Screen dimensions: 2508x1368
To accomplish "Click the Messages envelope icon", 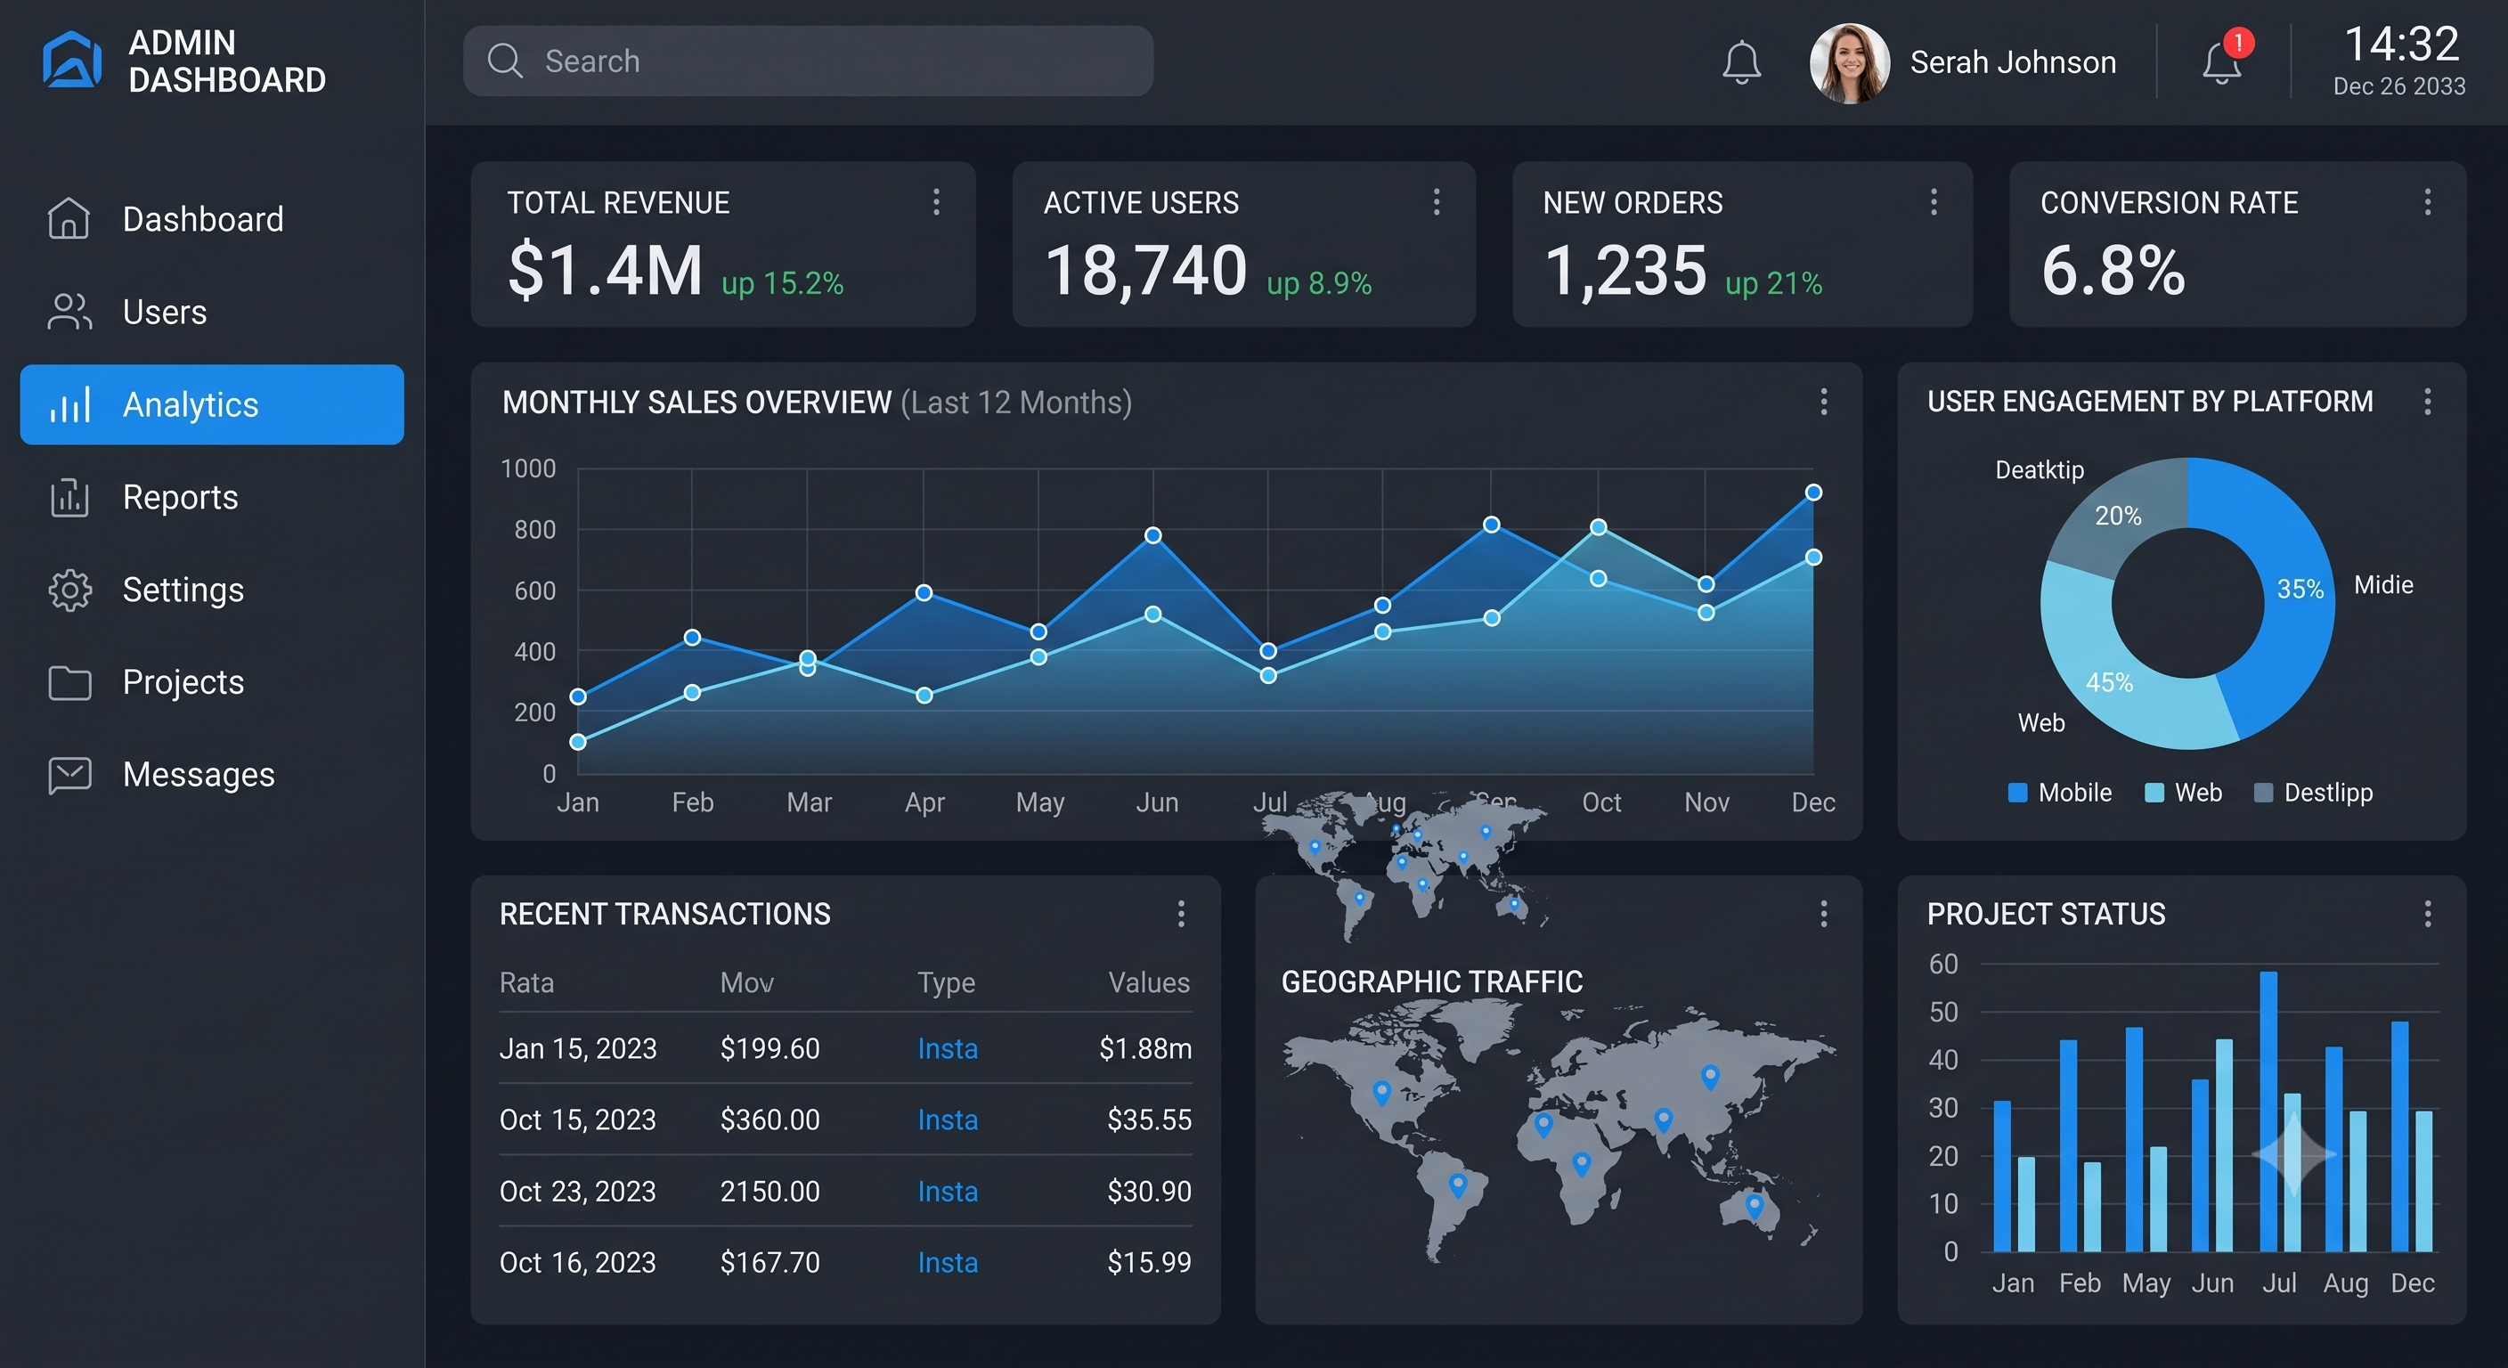I will coord(69,775).
